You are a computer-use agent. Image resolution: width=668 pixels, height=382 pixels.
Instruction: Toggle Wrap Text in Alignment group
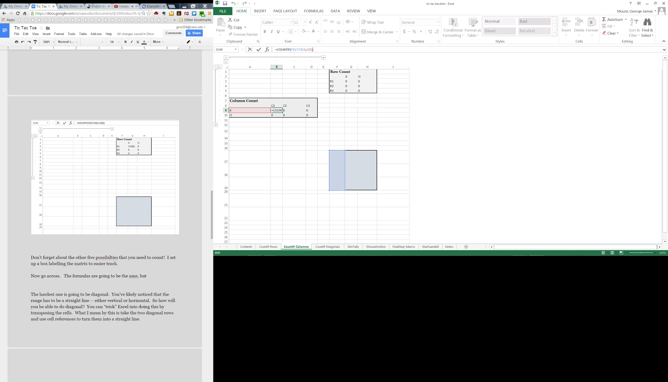pyautogui.click(x=372, y=22)
